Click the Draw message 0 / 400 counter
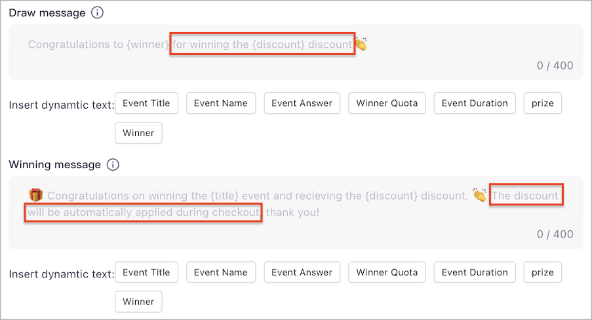 click(x=555, y=65)
